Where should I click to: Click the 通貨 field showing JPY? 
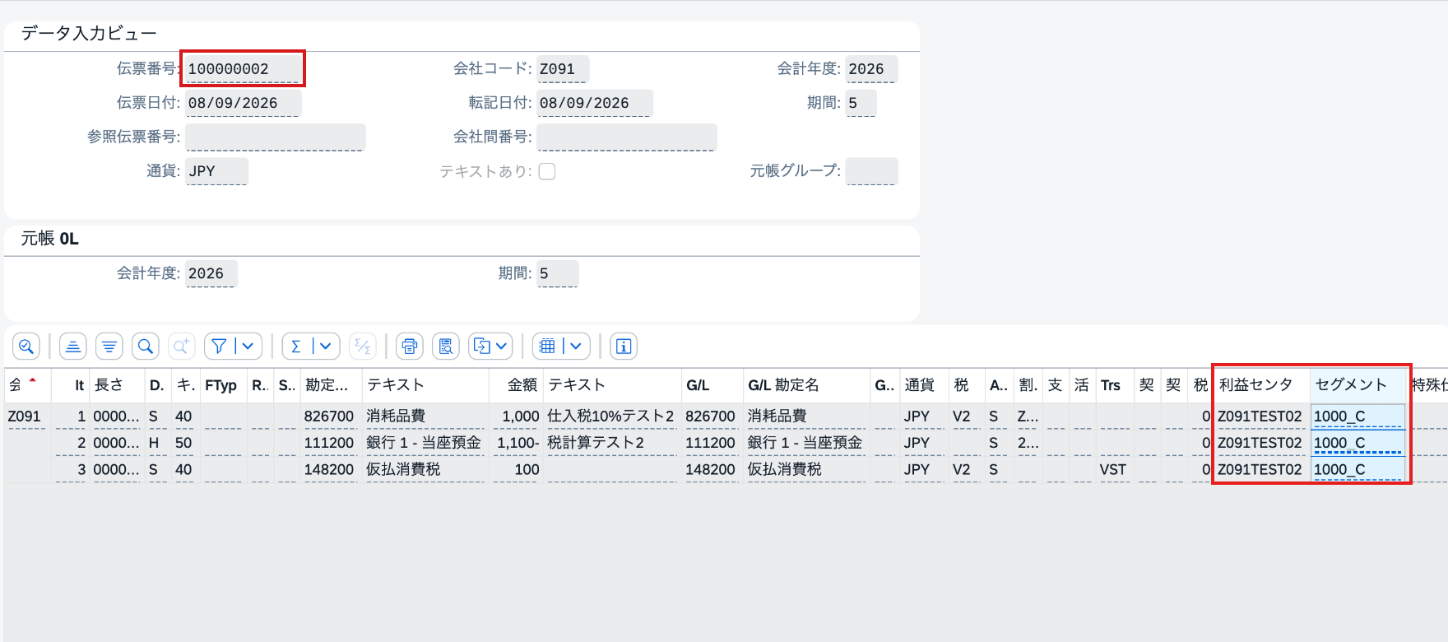pyautogui.click(x=217, y=171)
